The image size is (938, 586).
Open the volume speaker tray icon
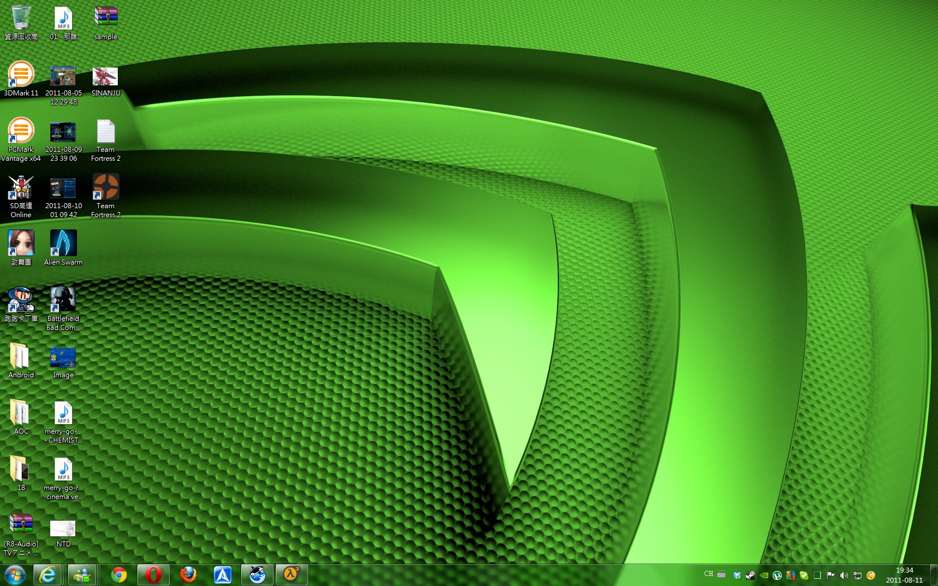point(844,575)
